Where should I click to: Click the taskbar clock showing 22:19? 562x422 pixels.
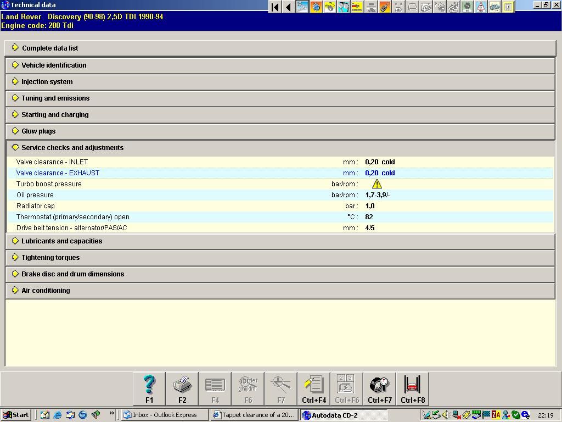(546, 415)
